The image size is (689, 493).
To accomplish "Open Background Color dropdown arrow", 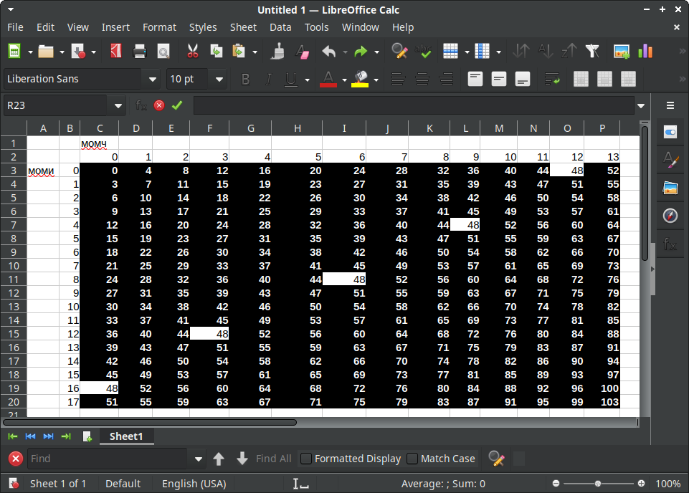I will pos(376,80).
